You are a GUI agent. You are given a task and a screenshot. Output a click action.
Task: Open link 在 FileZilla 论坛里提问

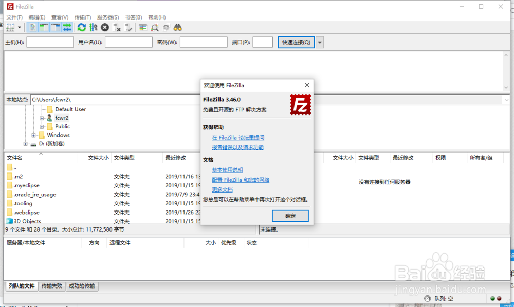point(238,138)
